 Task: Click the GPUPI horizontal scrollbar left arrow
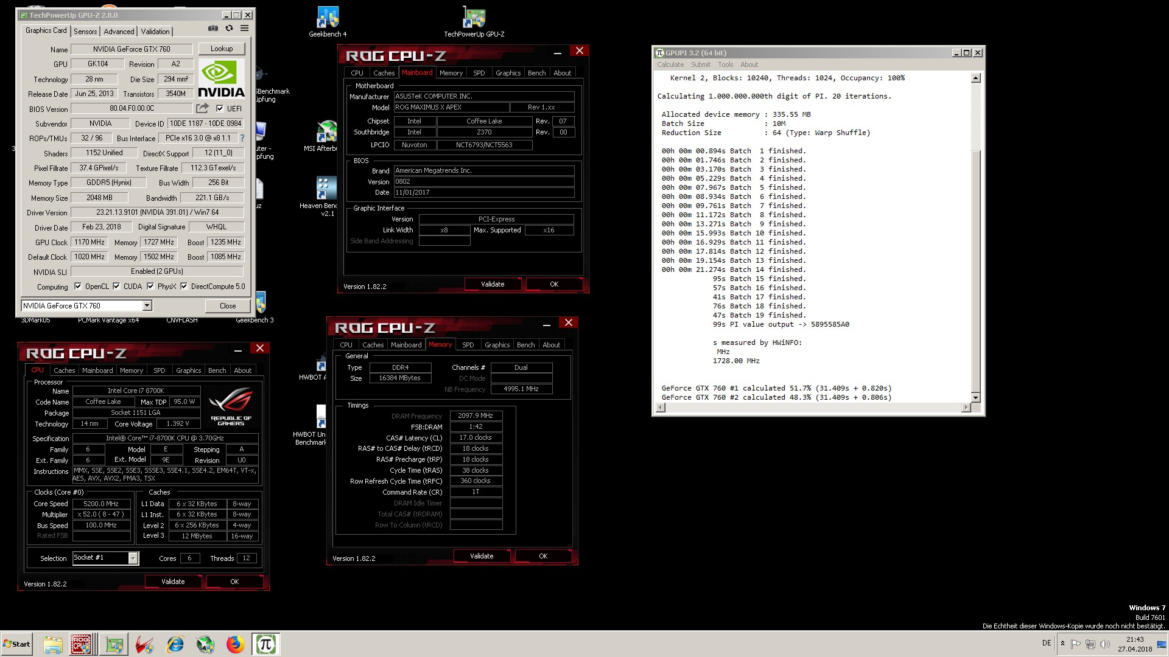660,408
